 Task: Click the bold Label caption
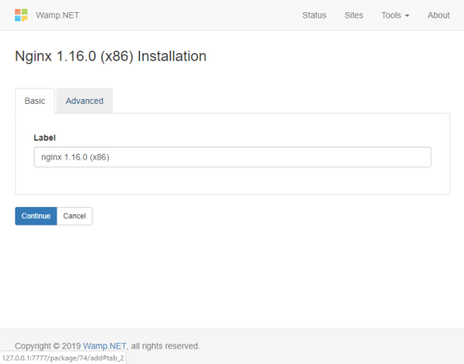(x=44, y=138)
